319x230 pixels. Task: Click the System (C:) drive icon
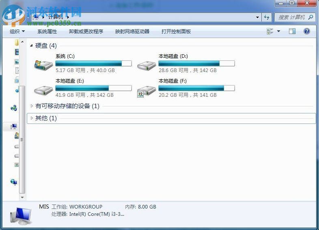[x=43, y=65]
